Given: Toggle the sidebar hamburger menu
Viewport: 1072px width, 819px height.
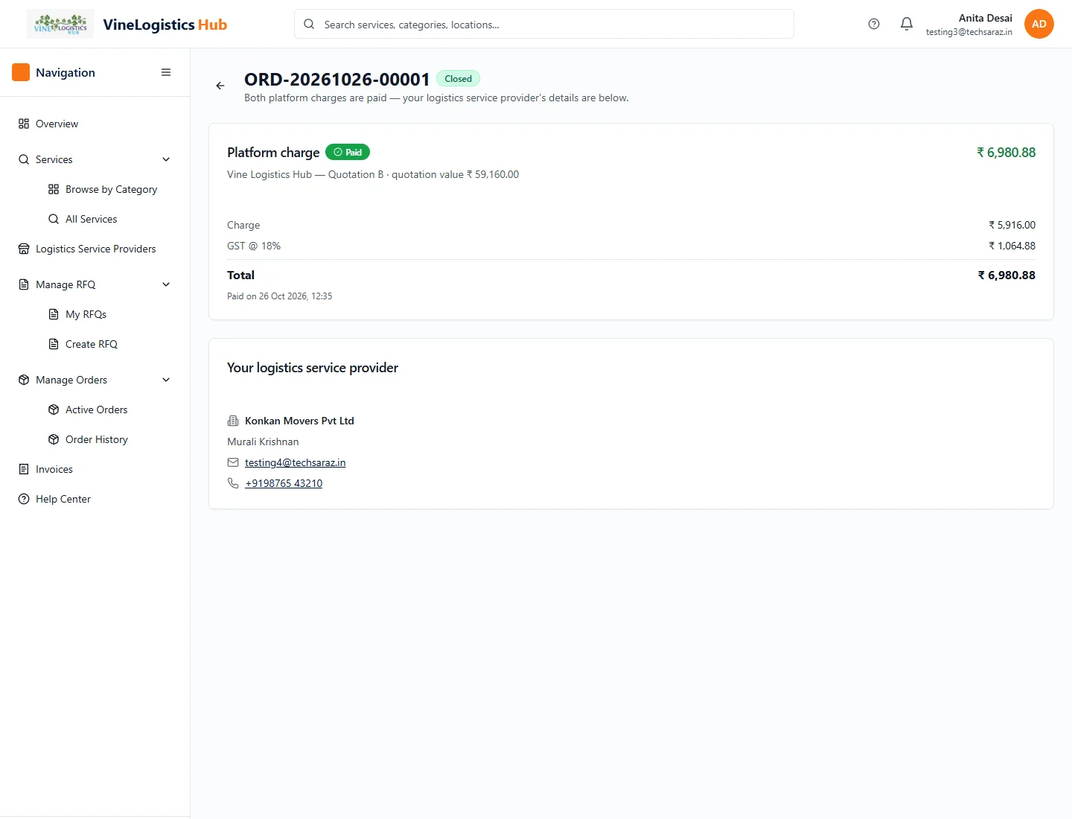Looking at the screenshot, I should [x=166, y=72].
